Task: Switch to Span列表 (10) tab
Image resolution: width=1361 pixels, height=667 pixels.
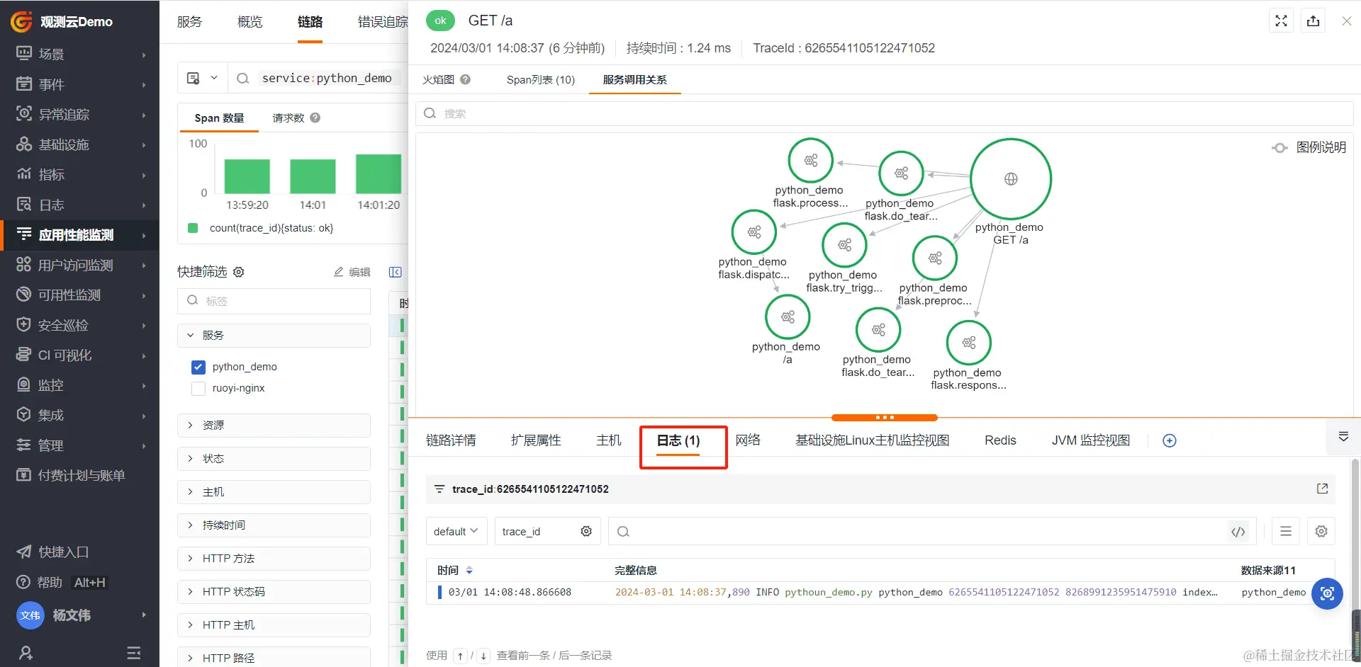Action: pyautogui.click(x=541, y=79)
